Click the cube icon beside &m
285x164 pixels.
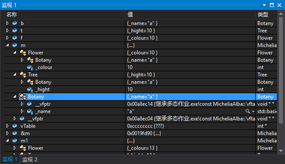15,133
